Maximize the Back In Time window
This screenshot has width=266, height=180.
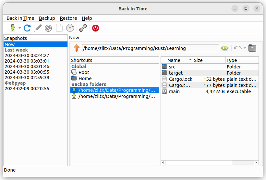click(x=246, y=8)
